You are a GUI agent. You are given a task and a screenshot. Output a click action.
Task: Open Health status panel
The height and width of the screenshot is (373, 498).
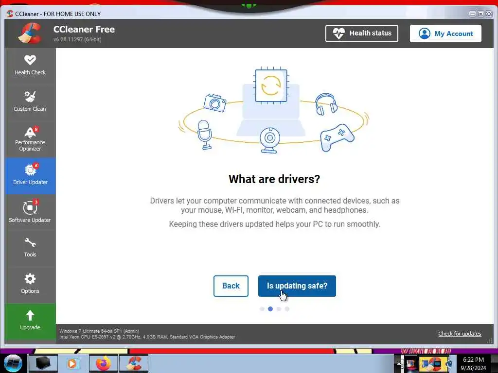(x=361, y=34)
